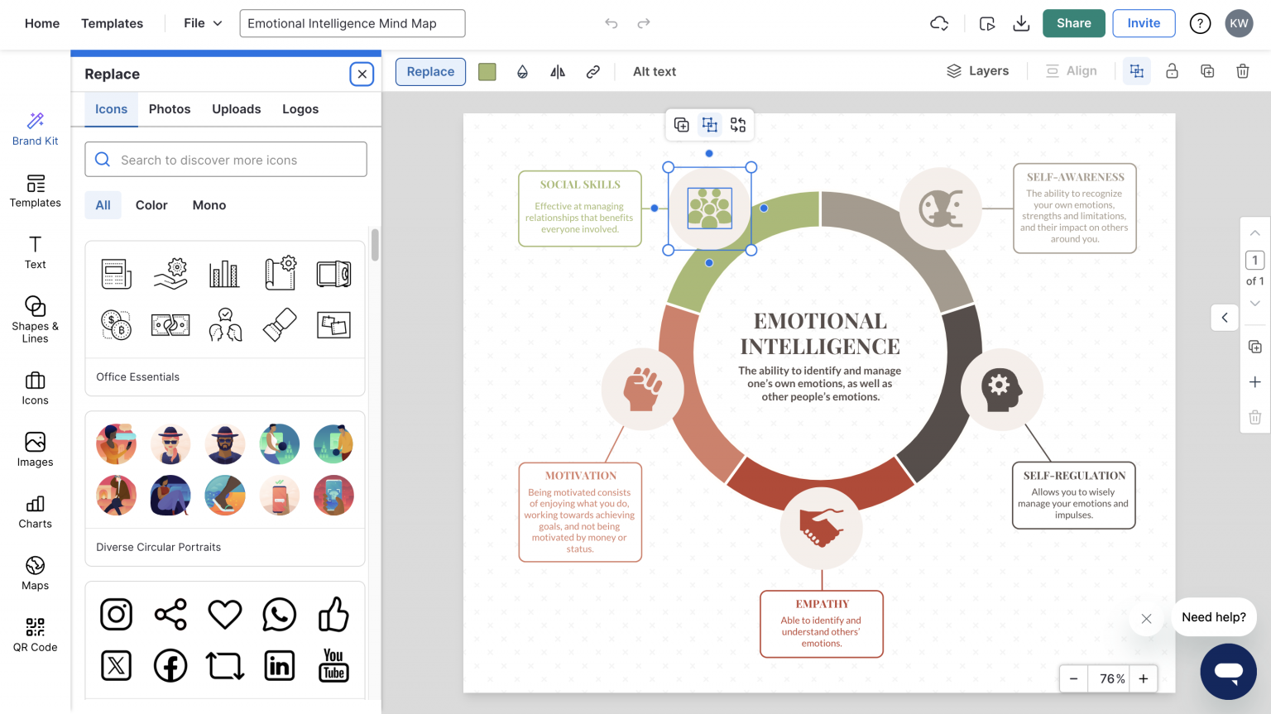Lock the selected element

point(1172,70)
